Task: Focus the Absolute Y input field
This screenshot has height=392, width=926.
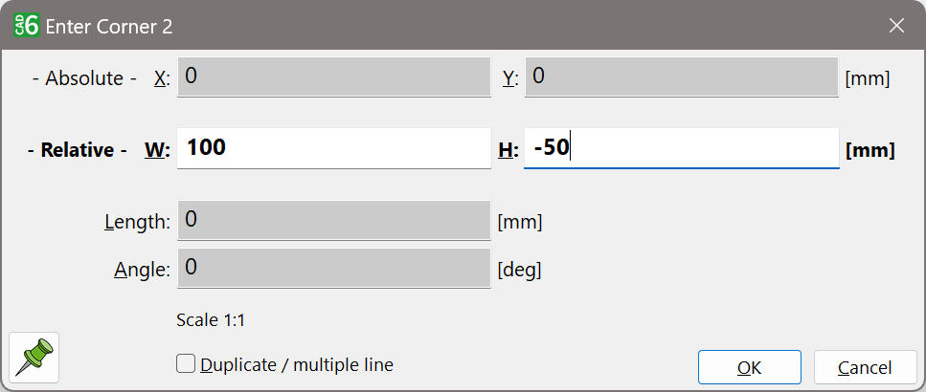Action: pos(682,76)
